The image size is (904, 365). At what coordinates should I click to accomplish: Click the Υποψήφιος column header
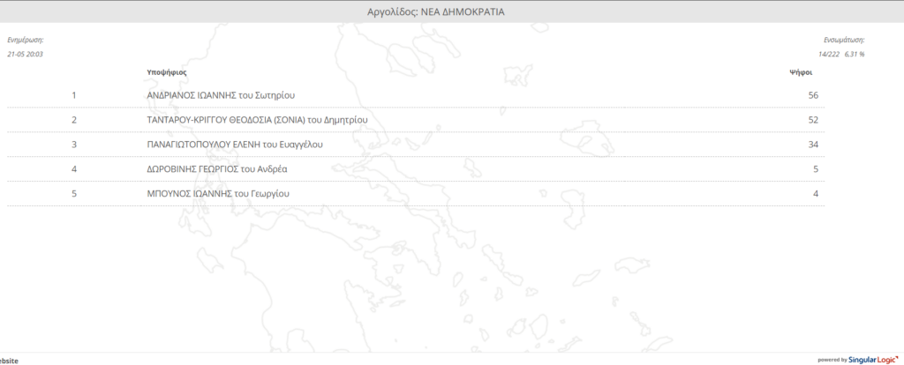point(167,72)
